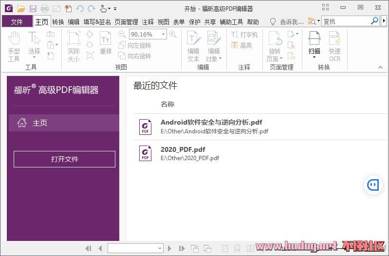Open the zoom percentage dropdown

[164, 34]
